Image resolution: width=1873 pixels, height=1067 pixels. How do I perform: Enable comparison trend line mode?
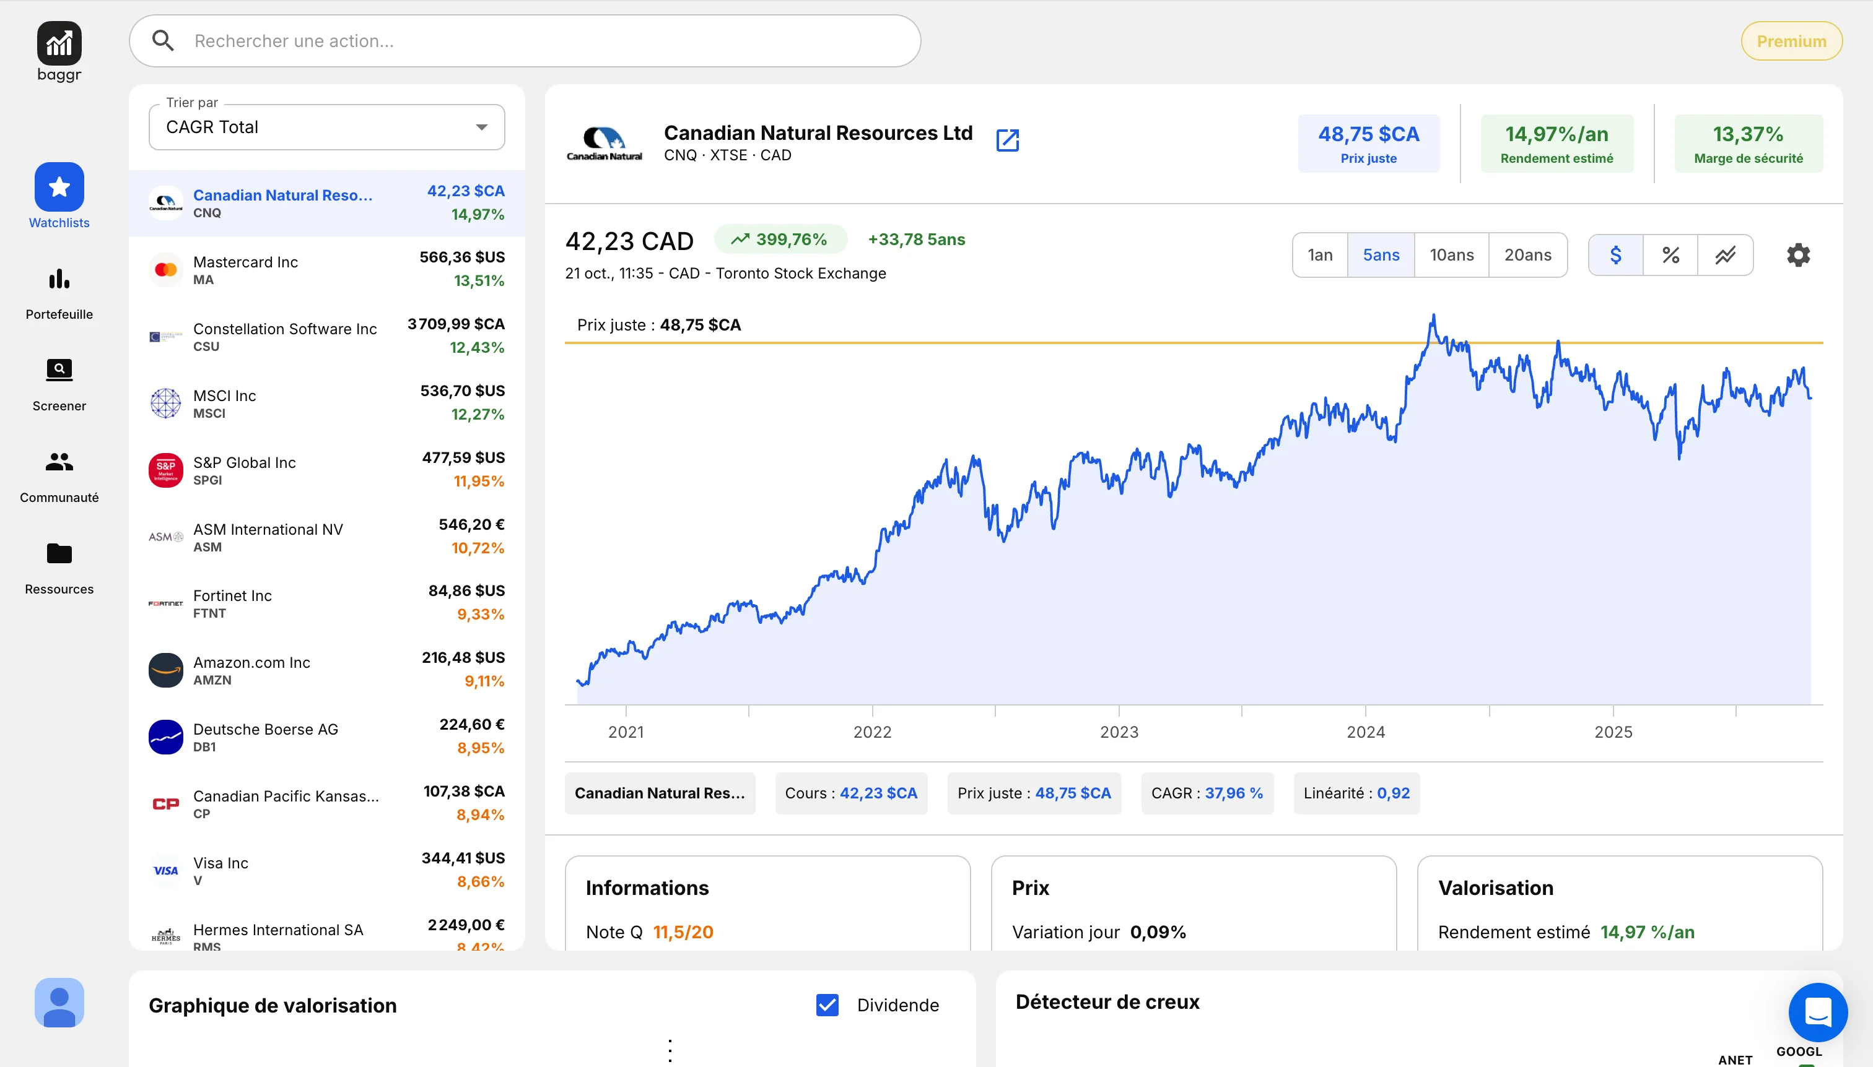click(1725, 255)
